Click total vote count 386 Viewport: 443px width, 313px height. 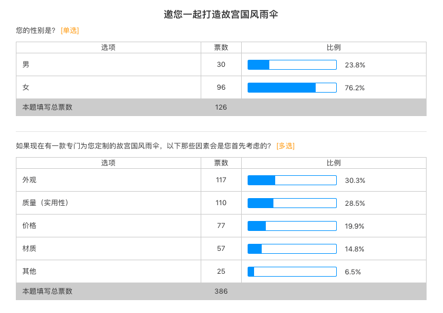coord(221,291)
